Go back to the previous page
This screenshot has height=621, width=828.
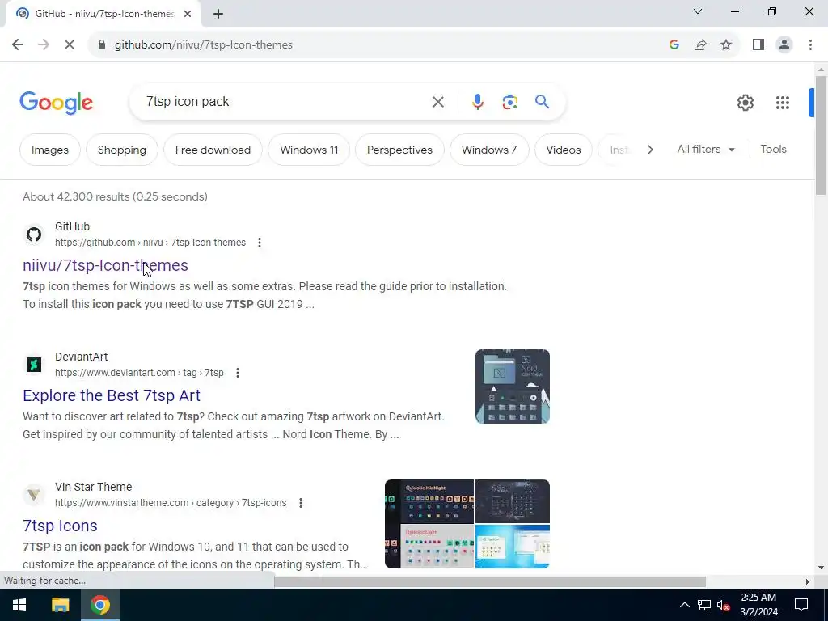[x=18, y=45]
